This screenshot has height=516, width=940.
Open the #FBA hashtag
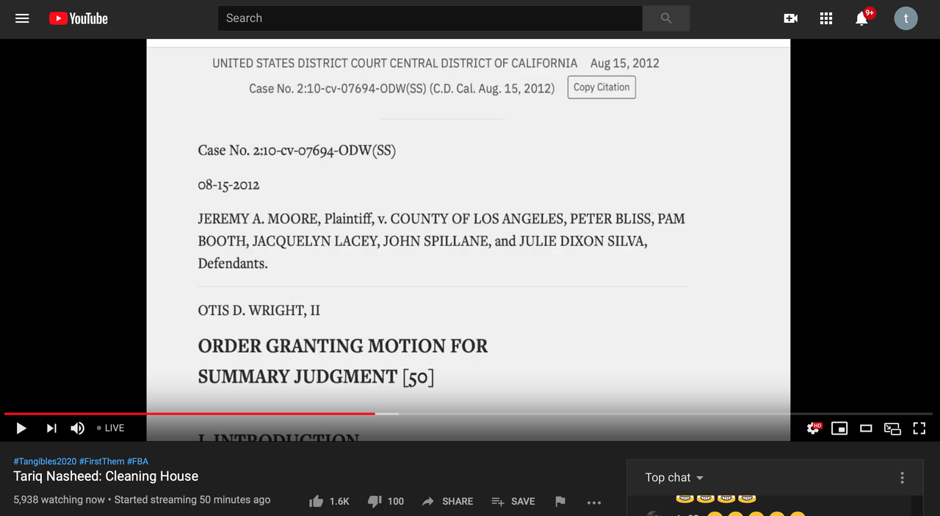click(x=137, y=461)
